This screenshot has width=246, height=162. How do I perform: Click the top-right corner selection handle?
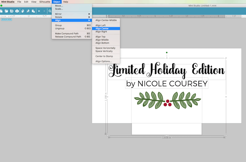pyautogui.click(x=226, y=58)
